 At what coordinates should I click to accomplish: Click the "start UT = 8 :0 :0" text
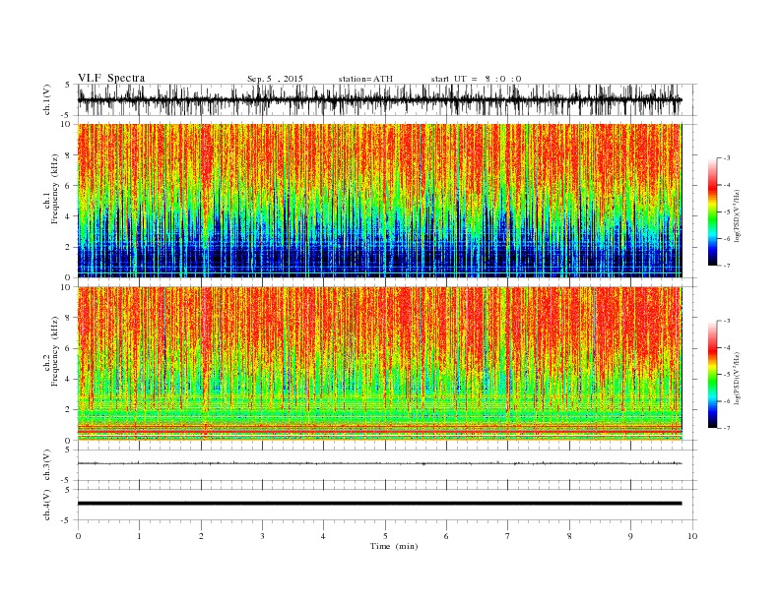476,79
